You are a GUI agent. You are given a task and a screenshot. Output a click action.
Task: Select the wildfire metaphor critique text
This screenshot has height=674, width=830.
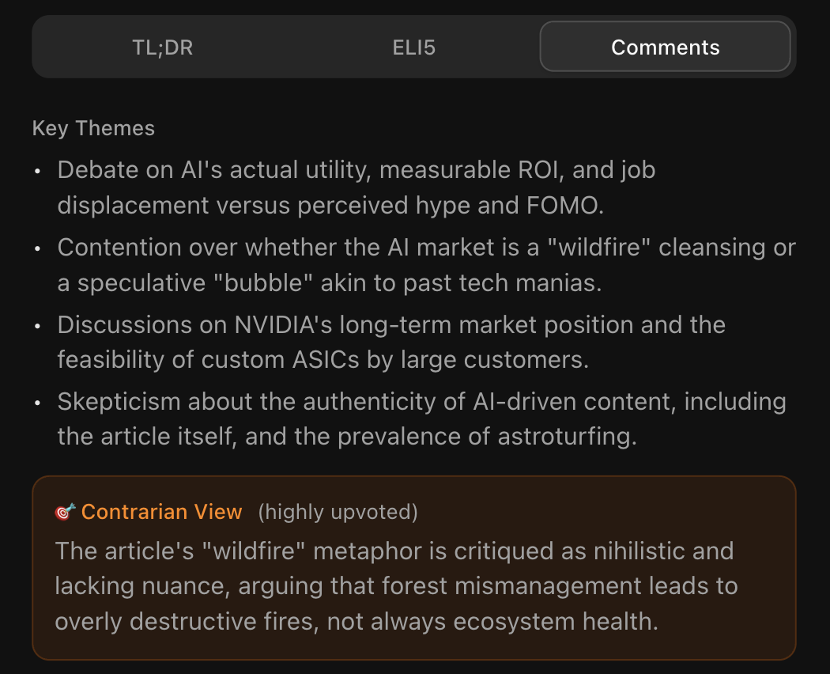394,585
